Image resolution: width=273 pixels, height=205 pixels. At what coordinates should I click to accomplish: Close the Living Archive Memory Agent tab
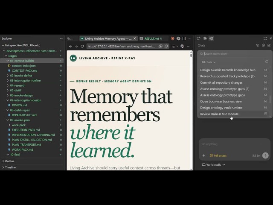(135, 38)
